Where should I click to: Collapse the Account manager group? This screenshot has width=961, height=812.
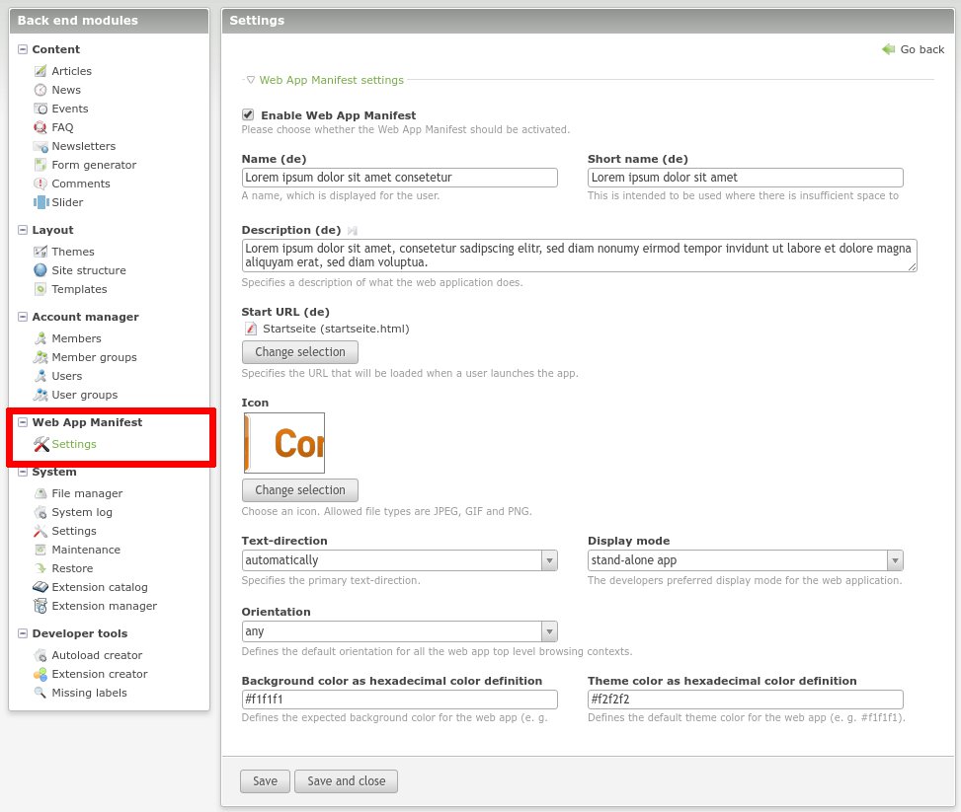pos(23,317)
